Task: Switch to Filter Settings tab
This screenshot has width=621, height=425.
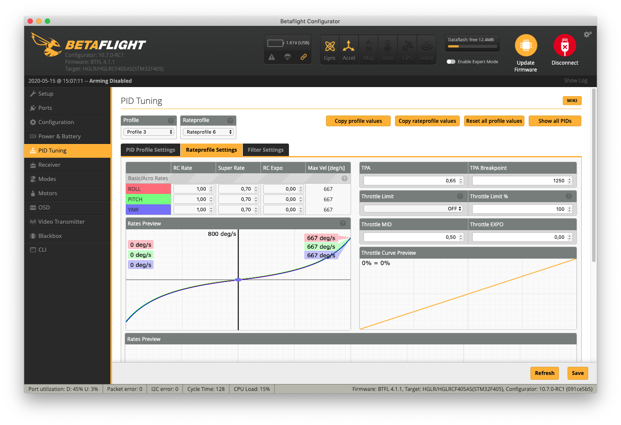Action: (x=266, y=150)
